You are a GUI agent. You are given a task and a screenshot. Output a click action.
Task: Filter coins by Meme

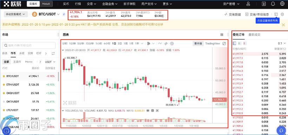click(x=29, y=62)
